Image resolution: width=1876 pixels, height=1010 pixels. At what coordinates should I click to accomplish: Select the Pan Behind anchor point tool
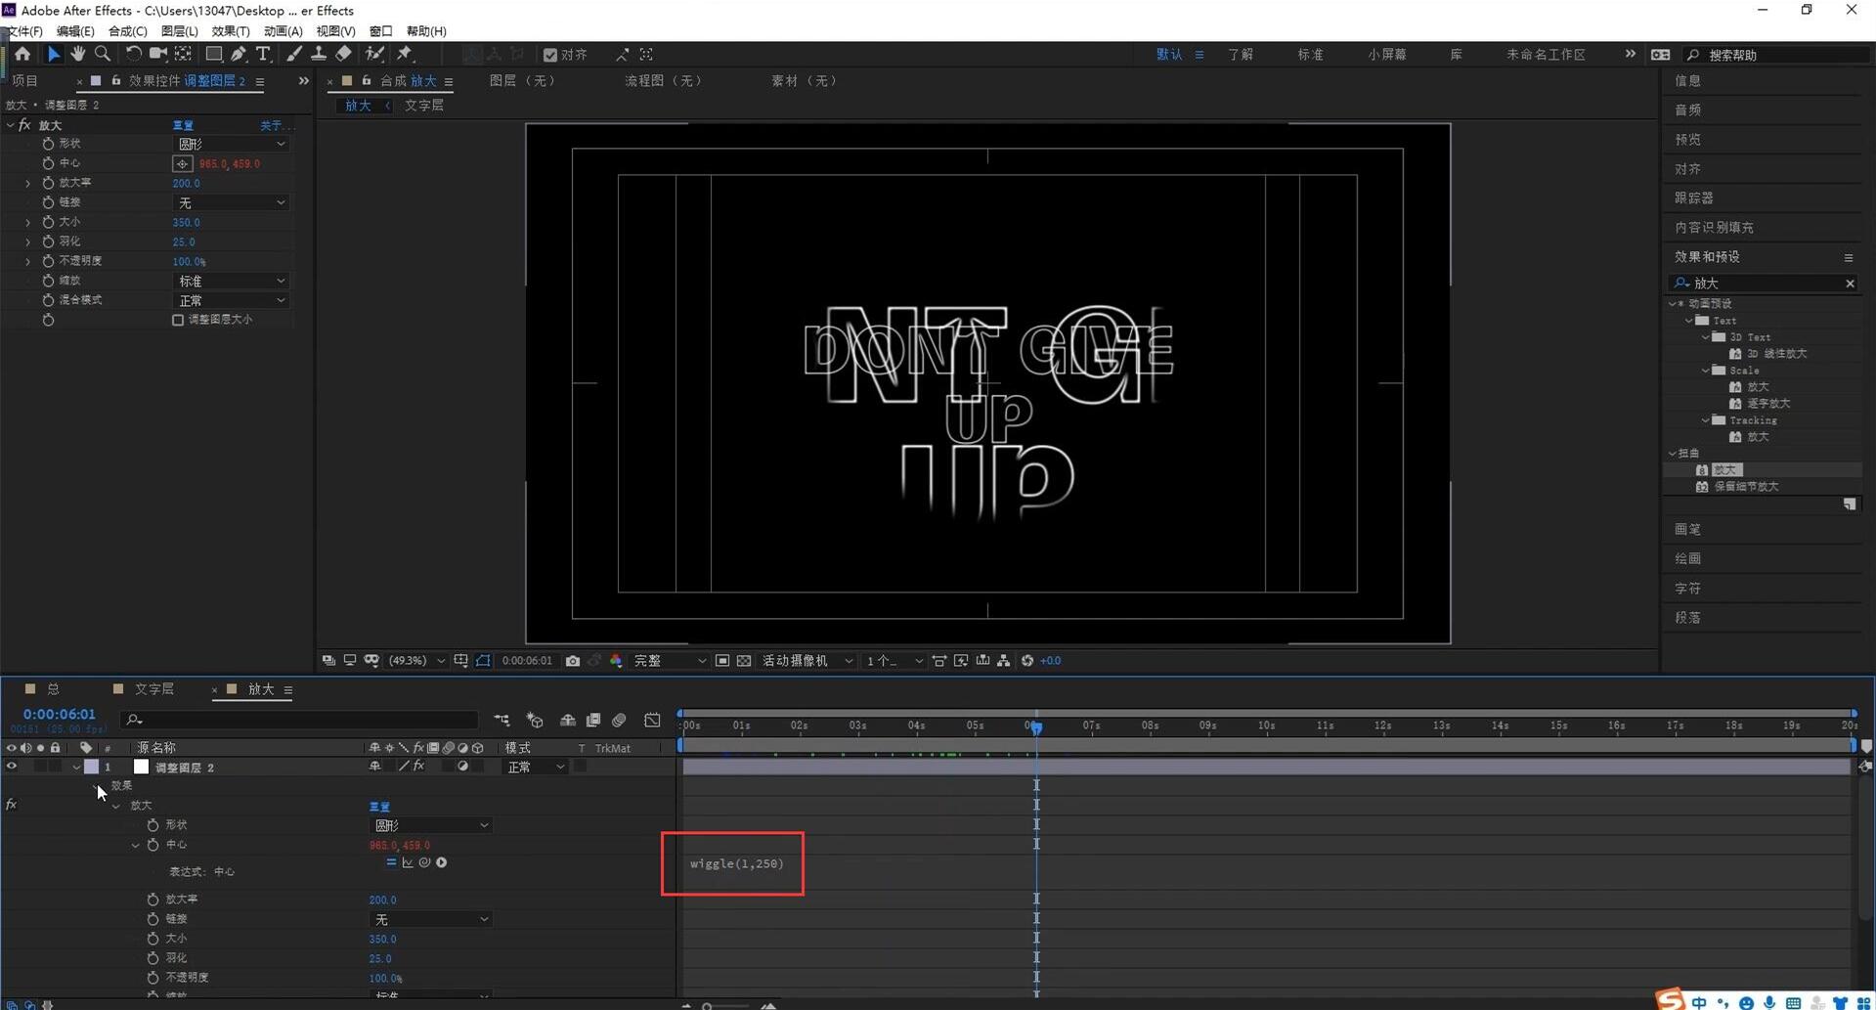tap(183, 55)
